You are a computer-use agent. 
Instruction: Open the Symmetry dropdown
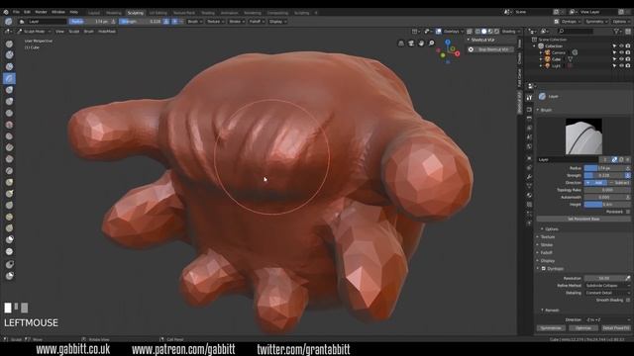point(596,22)
